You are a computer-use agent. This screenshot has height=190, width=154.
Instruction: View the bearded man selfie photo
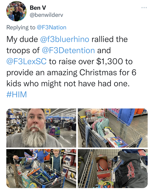pyautogui.click(x=41, y=128)
